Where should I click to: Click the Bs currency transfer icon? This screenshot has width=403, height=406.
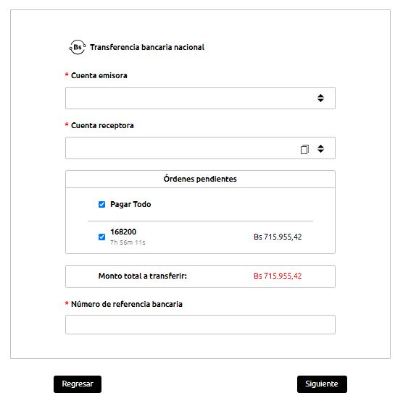(x=78, y=47)
